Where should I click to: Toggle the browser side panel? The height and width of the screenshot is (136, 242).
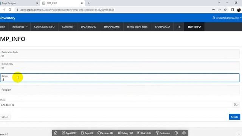[233, 10]
